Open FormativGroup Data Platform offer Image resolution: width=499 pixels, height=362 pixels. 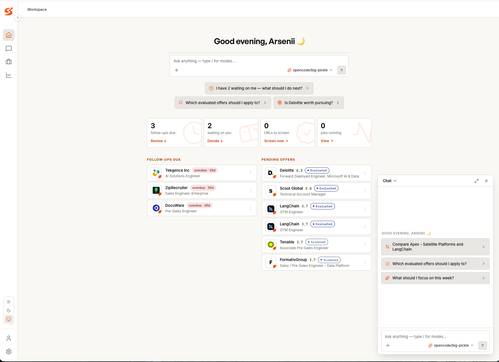316,263
